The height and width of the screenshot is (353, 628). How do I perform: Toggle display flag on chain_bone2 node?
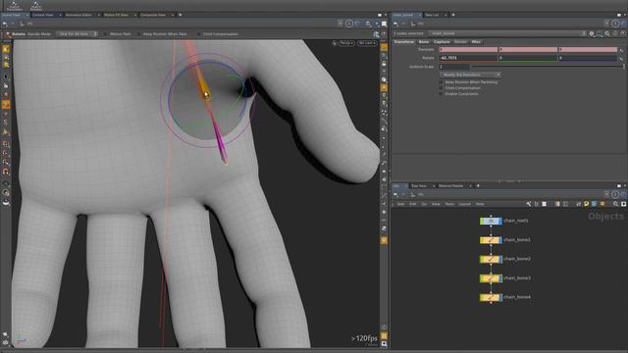click(x=500, y=259)
